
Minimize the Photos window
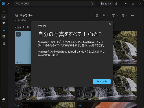coord(126,4)
